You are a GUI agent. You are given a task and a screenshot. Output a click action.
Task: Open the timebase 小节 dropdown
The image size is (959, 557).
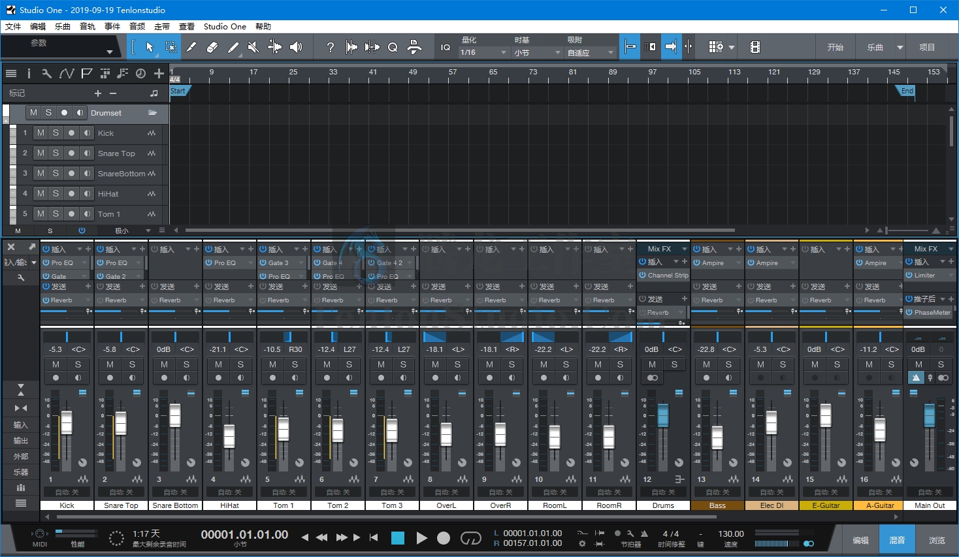(x=537, y=52)
